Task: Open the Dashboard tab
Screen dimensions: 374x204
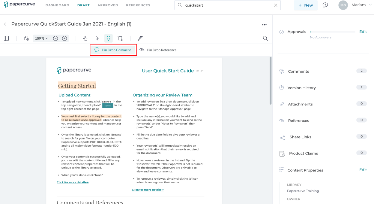Action: pos(57,5)
